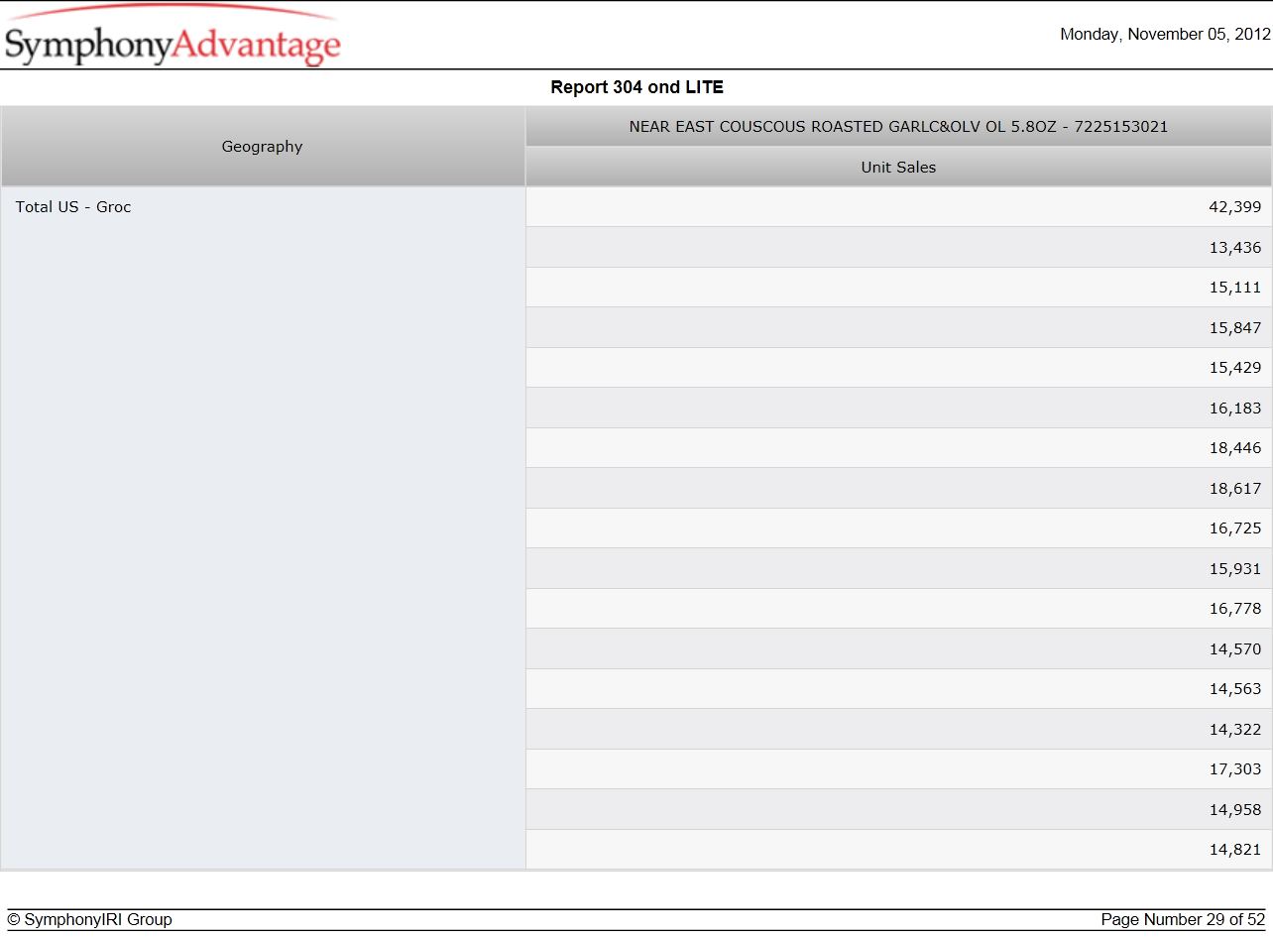Select the unit sales value 18,446
This screenshot has height=938, width=1273.
(x=1234, y=448)
